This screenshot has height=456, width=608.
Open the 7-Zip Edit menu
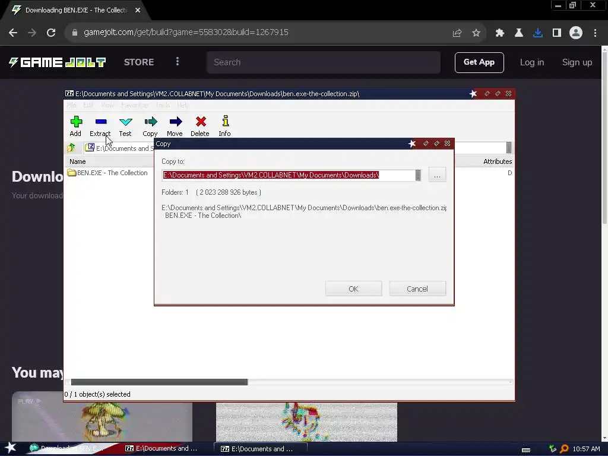click(88, 105)
